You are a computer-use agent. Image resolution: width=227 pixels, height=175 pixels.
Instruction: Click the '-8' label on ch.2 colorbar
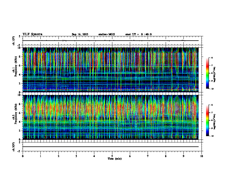[x=212, y=120]
